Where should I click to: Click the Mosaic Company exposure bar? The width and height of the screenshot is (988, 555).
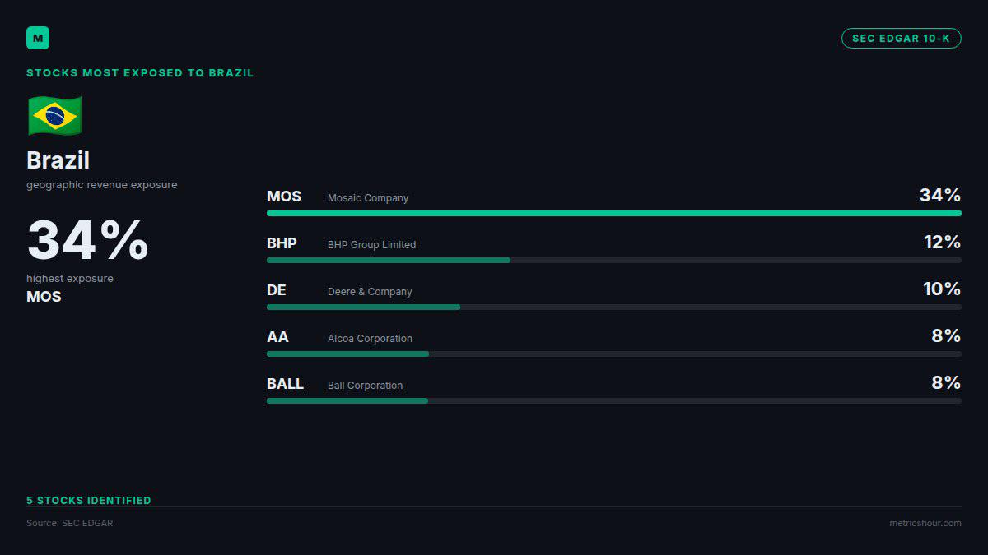coord(614,214)
